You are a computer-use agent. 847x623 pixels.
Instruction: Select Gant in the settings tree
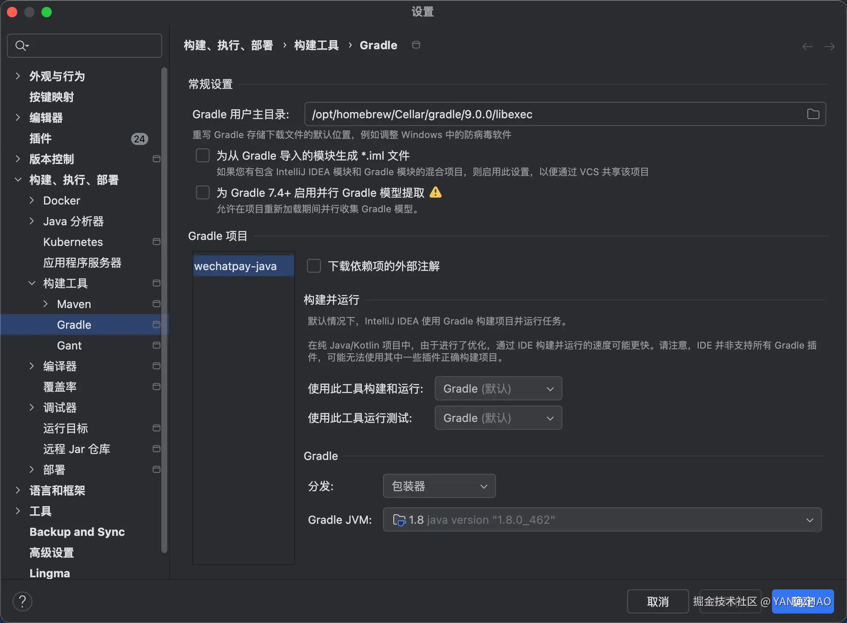(x=69, y=345)
